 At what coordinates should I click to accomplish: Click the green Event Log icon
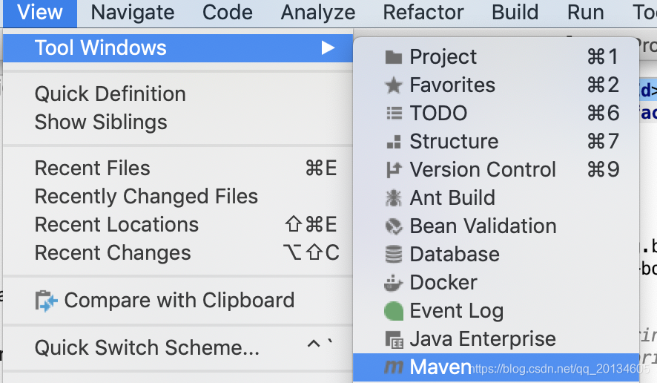394,311
